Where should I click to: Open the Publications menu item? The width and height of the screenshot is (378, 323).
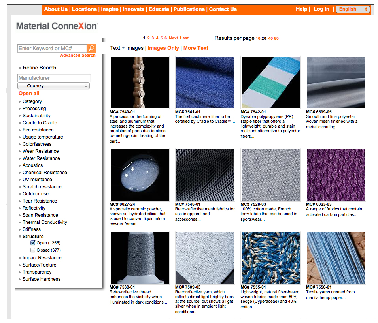coord(189,9)
